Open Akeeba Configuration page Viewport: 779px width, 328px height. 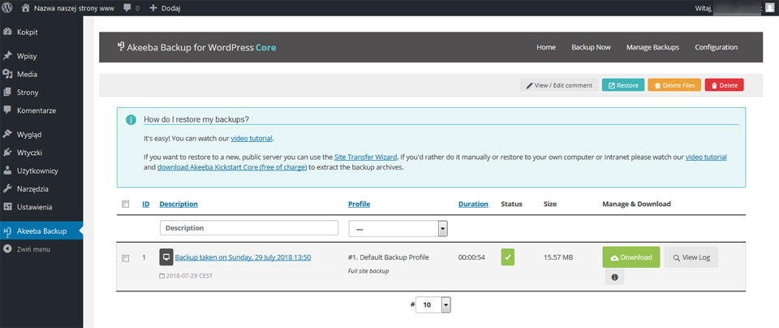(716, 47)
